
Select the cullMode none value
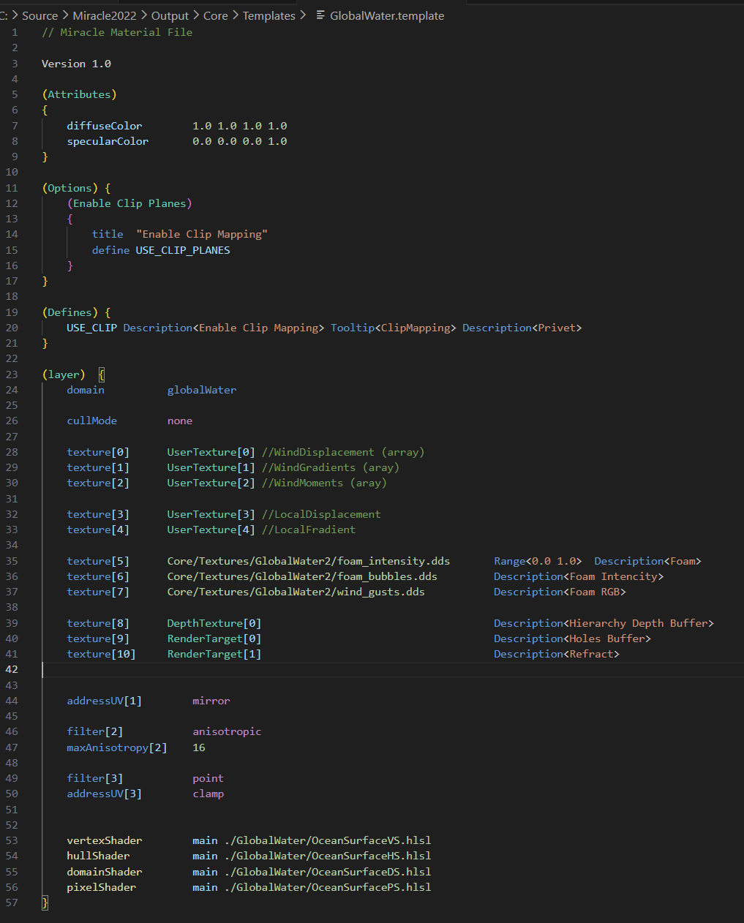coord(180,420)
